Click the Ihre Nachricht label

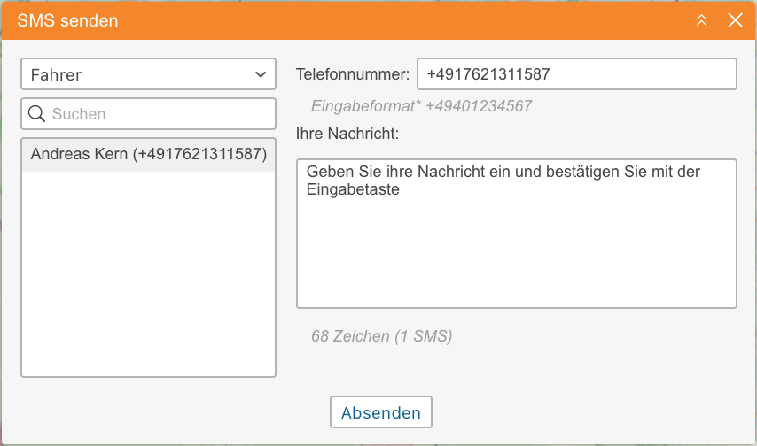click(347, 135)
